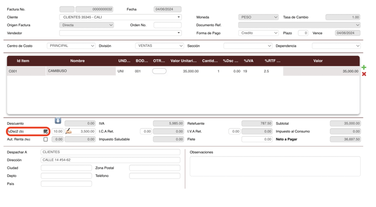Click the Retefuente value field
The height and width of the screenshot is (207, 376).
point(257,124)
